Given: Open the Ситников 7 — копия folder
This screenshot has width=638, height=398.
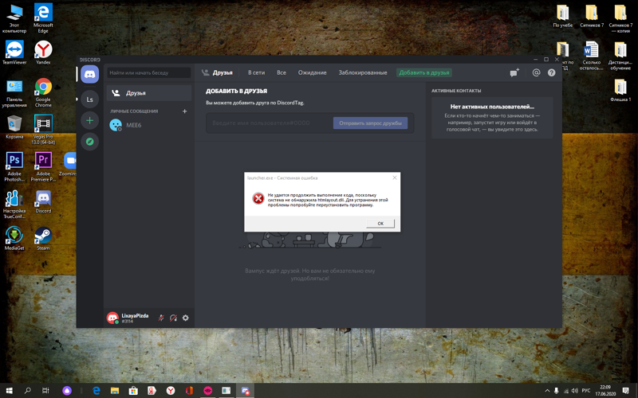Looking at the screenshot, I should coord(620,18).
